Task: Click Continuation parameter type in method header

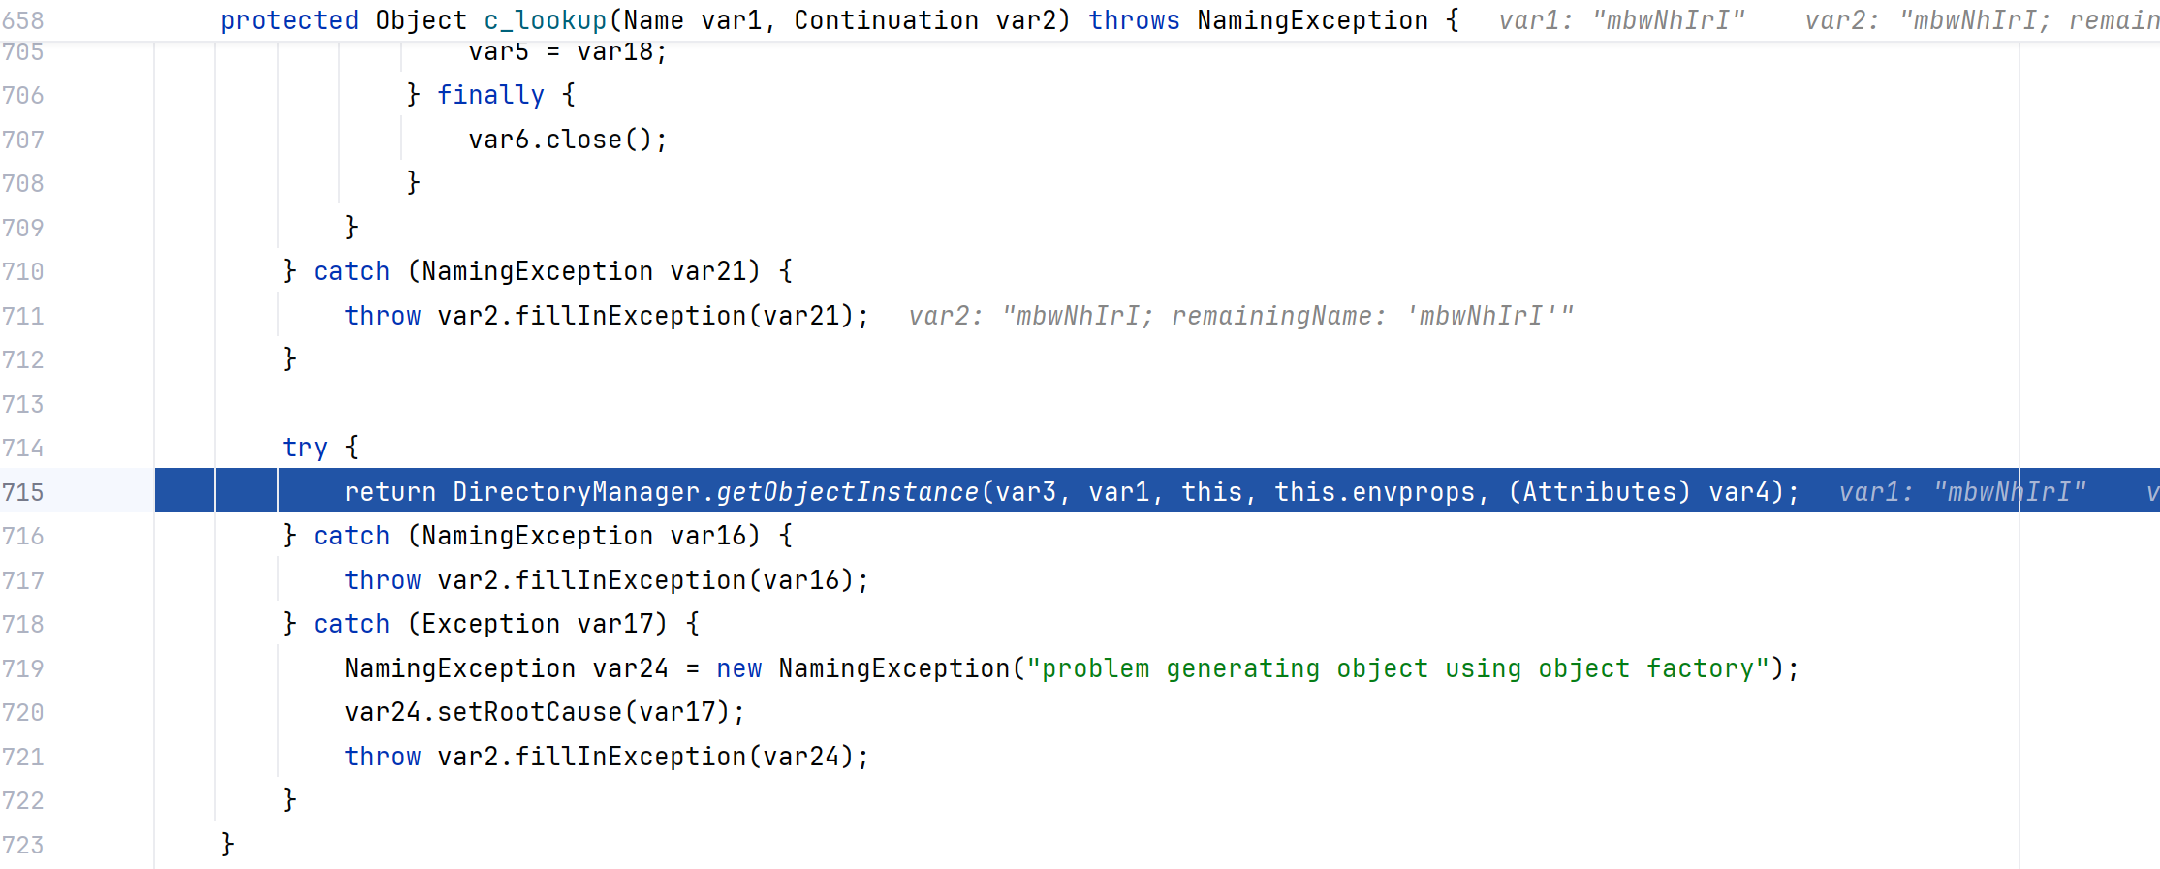Action: (x=887, y=20)
